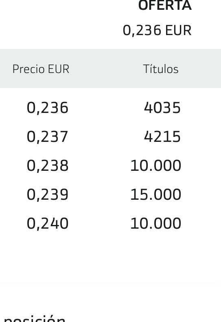Screen dimensions: 221x322
Task: Select the 0,240 price row
Action: [111, 223]
